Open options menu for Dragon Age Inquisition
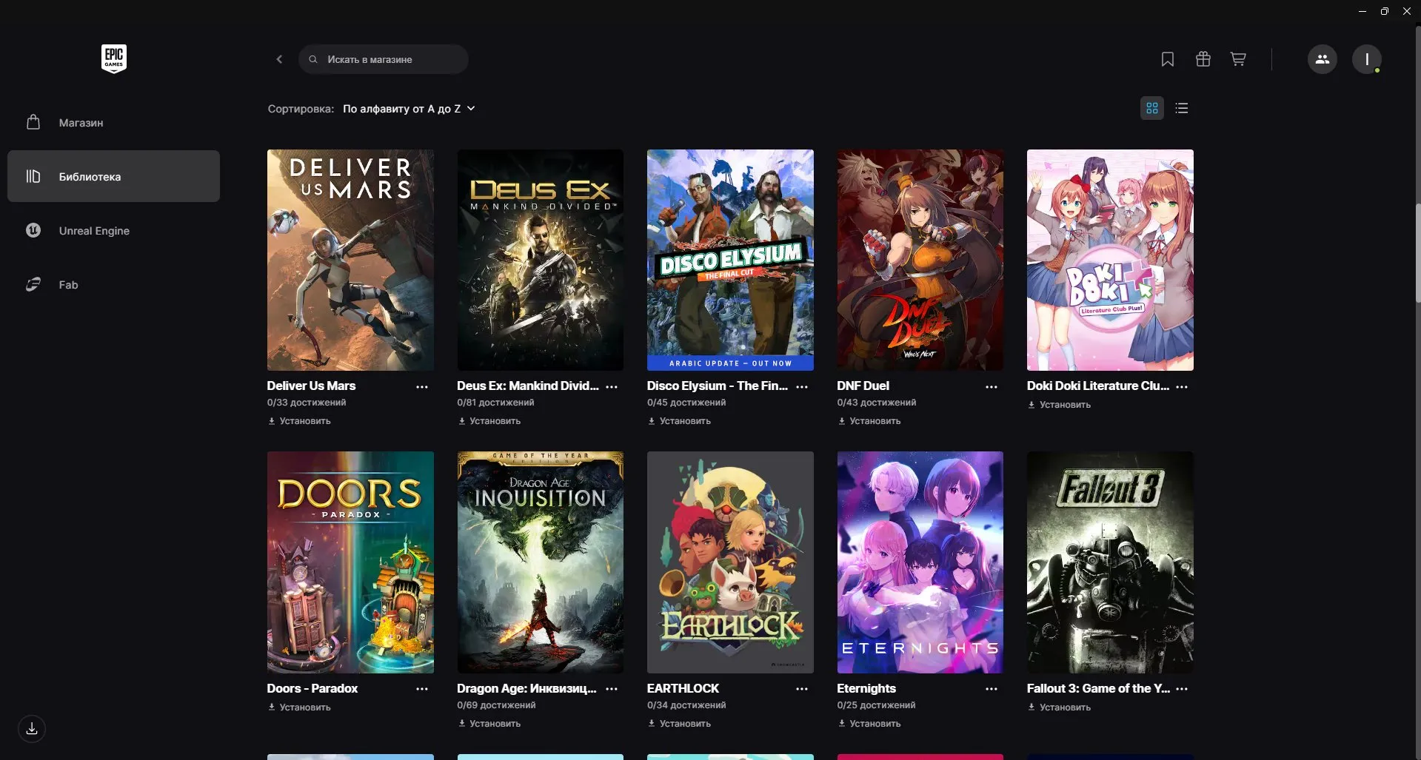Image resolution: width=1421 pixels, height=760 pixels. [612, 689]
